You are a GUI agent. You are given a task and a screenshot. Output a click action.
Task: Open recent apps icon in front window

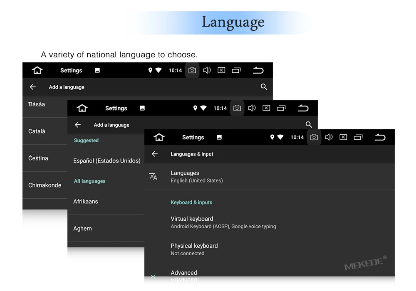pos(358,137)
